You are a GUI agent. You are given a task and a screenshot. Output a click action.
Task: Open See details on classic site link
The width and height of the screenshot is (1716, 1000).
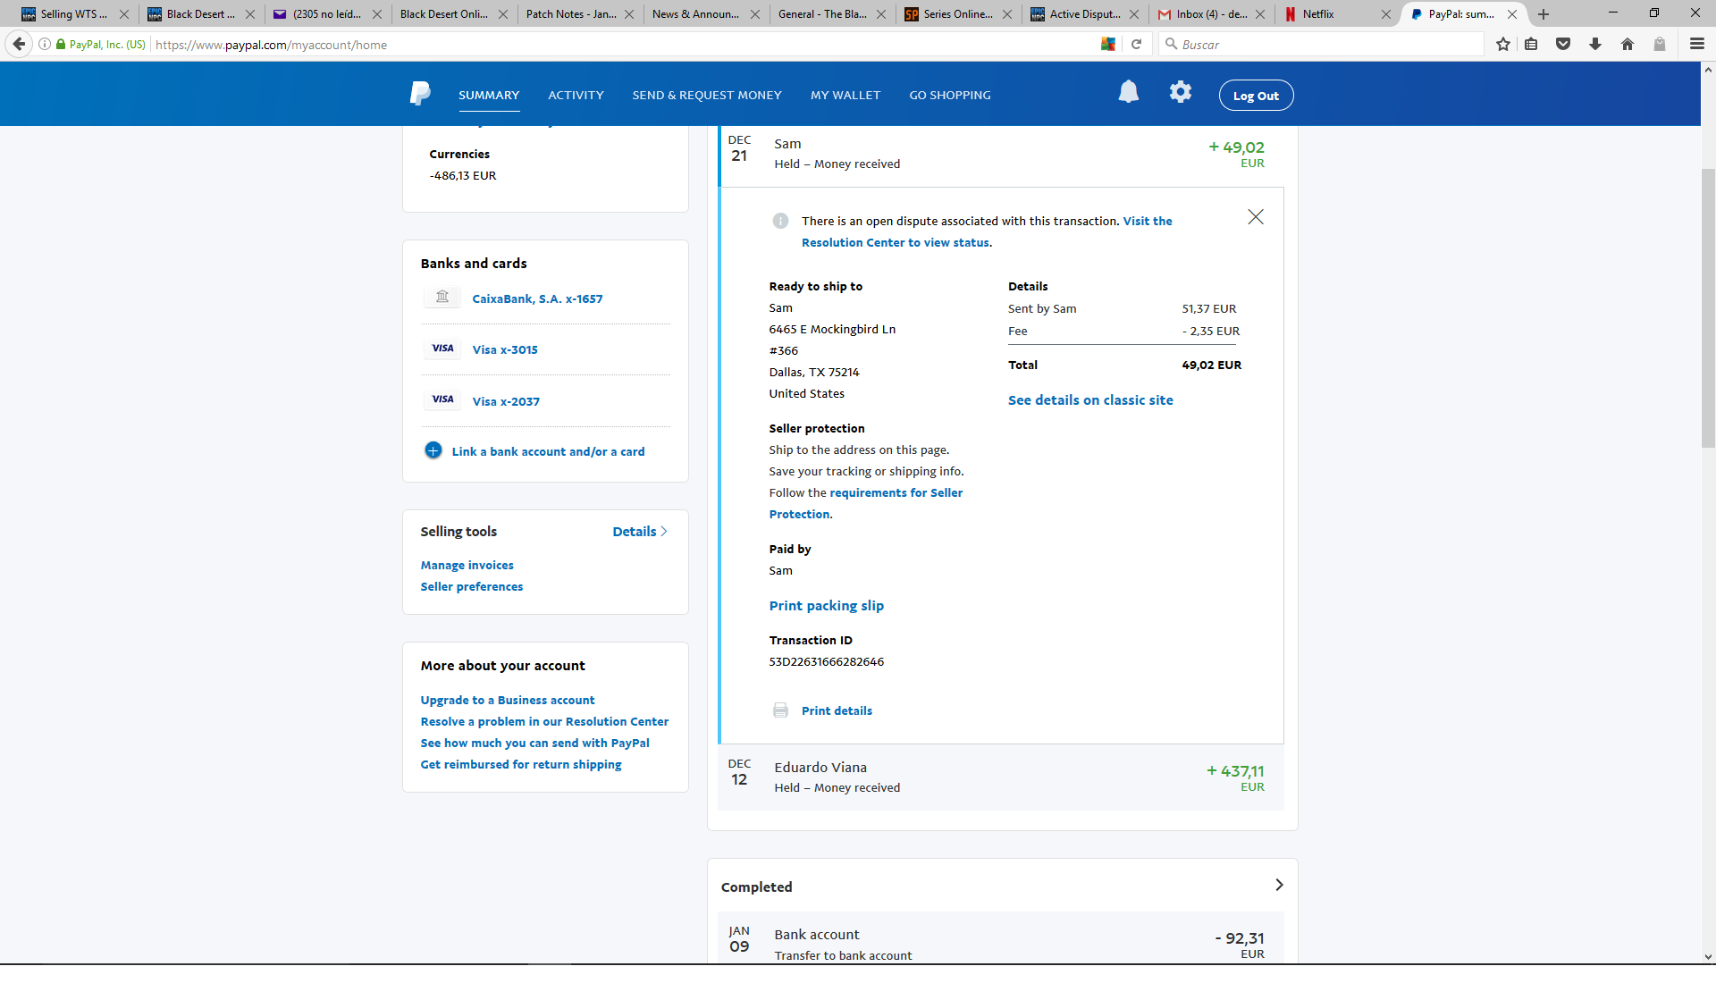click(1089, 400)
